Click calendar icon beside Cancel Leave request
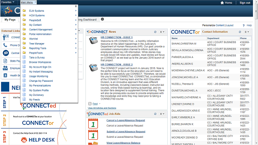258x145 pixels. click(93, 123)
